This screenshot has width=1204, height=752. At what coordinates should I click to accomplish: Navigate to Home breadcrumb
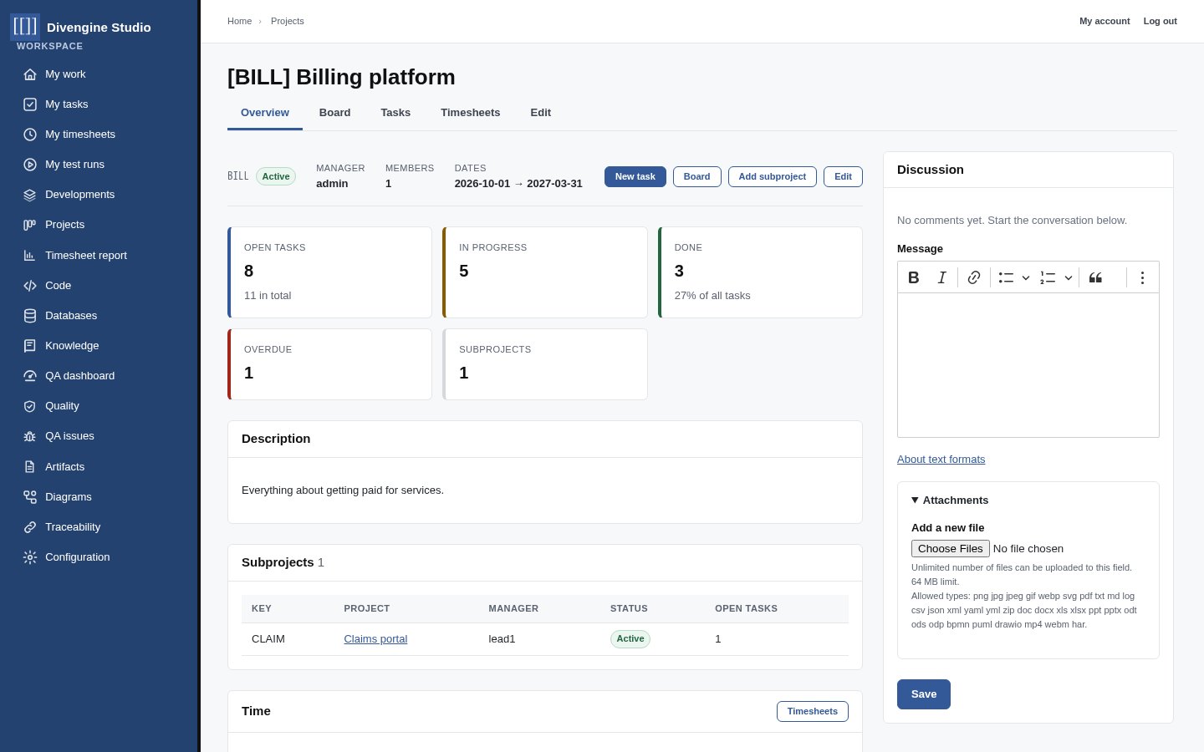239,21
